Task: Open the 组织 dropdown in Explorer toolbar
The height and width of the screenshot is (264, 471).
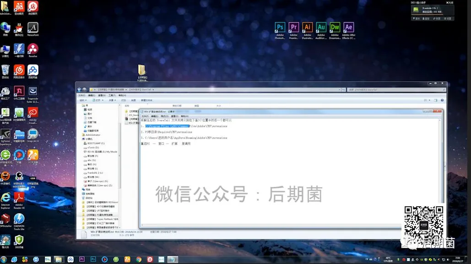Action: [83, 100]
